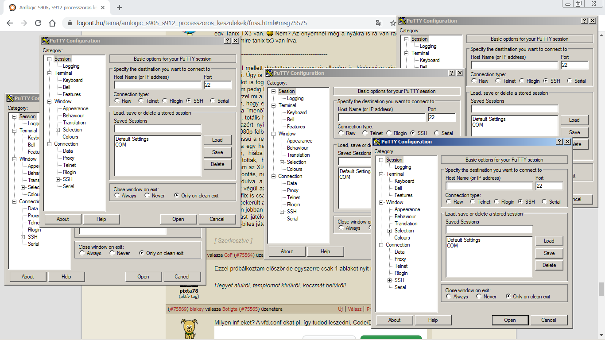Collapse Terminal node in active PuTTY tree
This screenshot has width=605, height=340.
pos(382,174)
